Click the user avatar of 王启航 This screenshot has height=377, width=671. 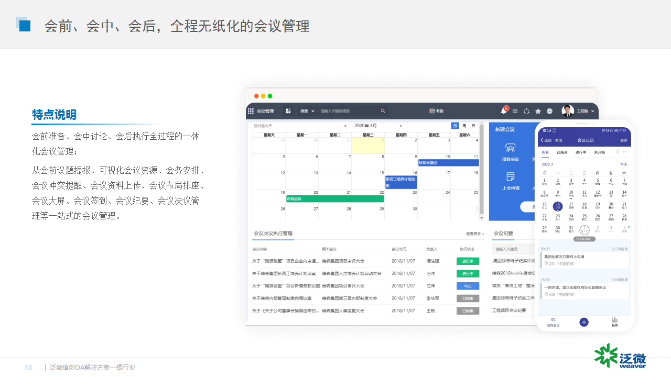tap(568, 110)
